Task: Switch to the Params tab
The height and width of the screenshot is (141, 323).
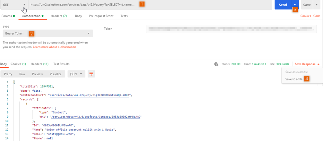Action: point(8,16)
